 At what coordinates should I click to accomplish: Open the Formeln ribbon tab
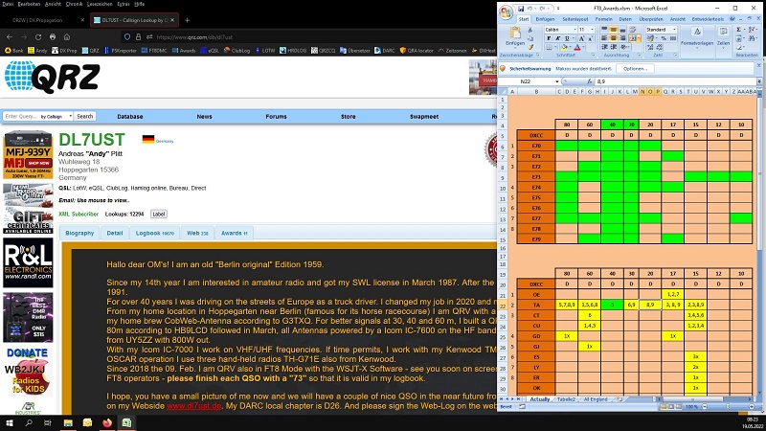tap(604, 19)
